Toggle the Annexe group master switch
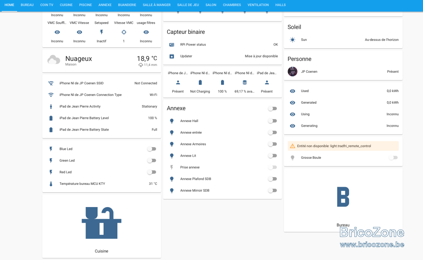423x260 pixels. coord(272,109)
